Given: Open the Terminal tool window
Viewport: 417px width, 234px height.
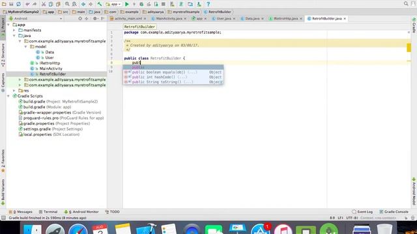Looking at the screenshot, I should [48, 212].
